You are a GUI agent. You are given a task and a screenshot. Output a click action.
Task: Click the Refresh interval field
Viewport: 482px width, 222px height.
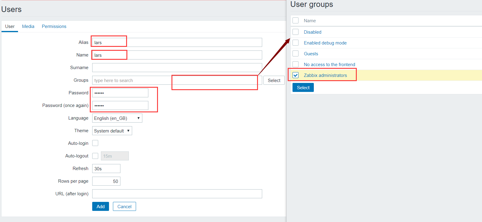pyautogui.click(x=106, y=169)
